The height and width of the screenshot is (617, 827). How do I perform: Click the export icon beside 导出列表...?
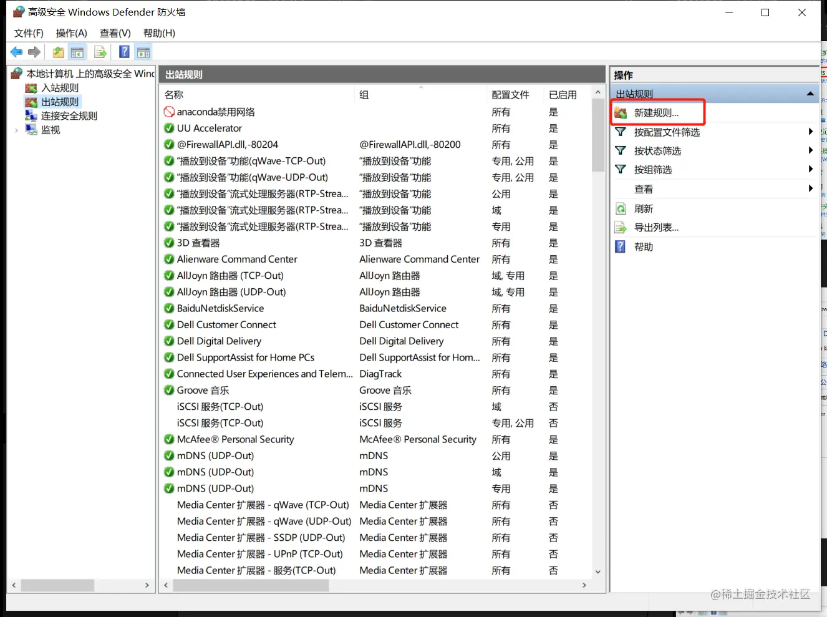pyautogui.click(x=621, y=228)
